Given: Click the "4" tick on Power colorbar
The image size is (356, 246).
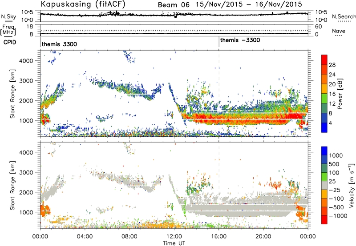Looking at the screenshot, I should pyautogui.click(x=330, y=123).
